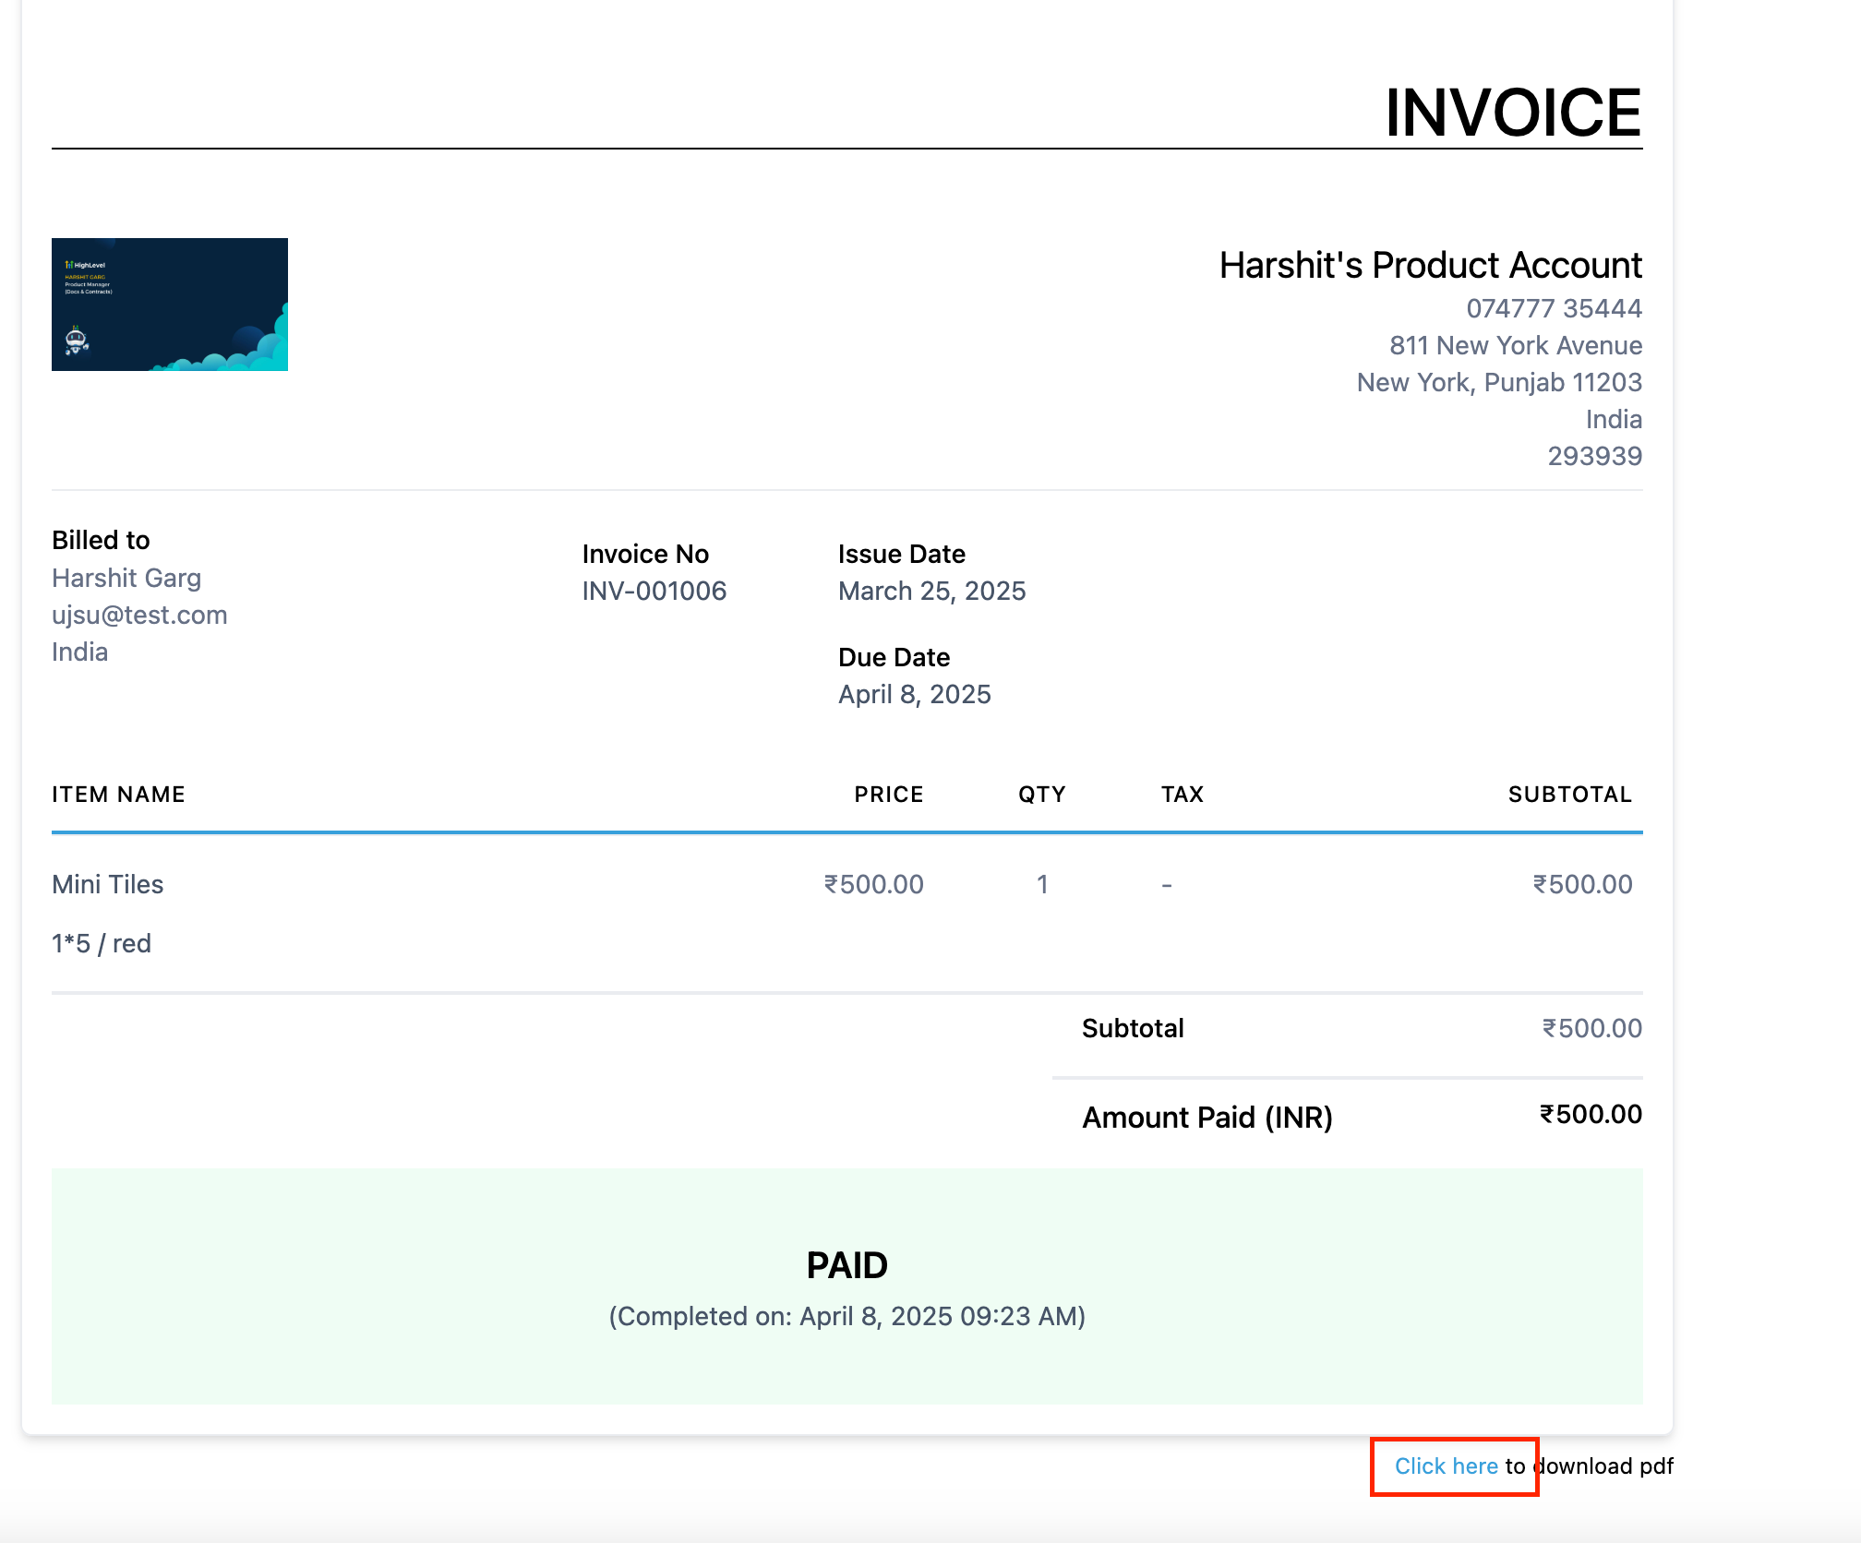Click the Mini Tiles item name
1861x1543 pixels.
click(108, 884)
